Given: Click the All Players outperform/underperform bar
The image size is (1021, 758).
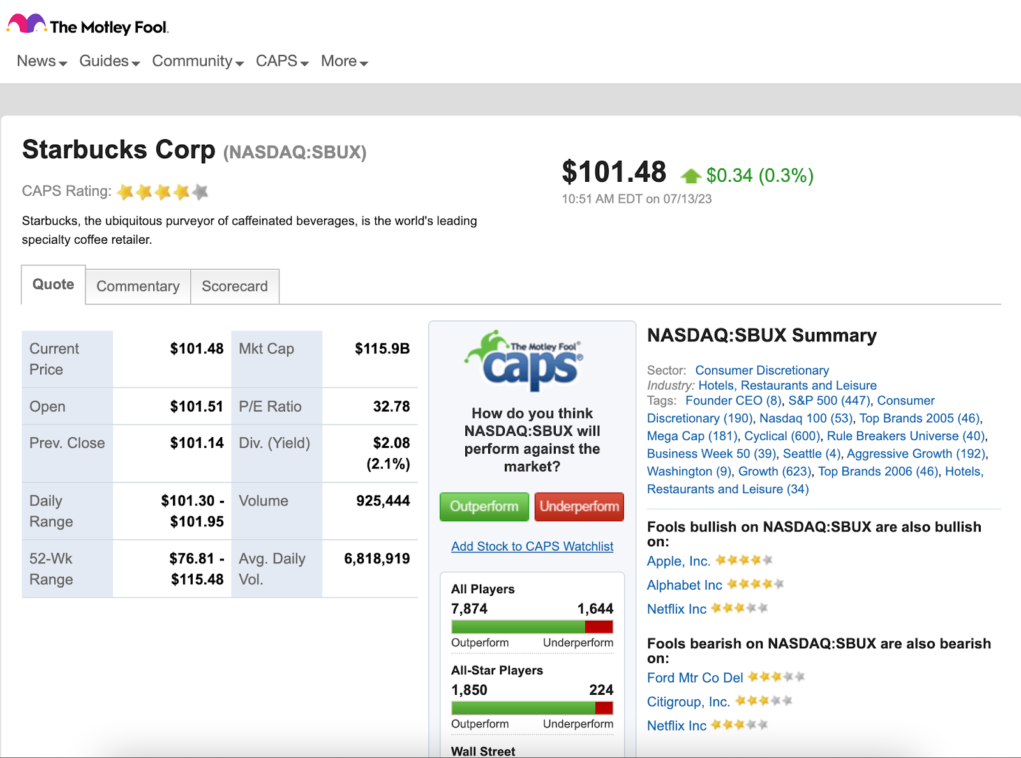Looking at the screenshot, I should tap(532, 627).
